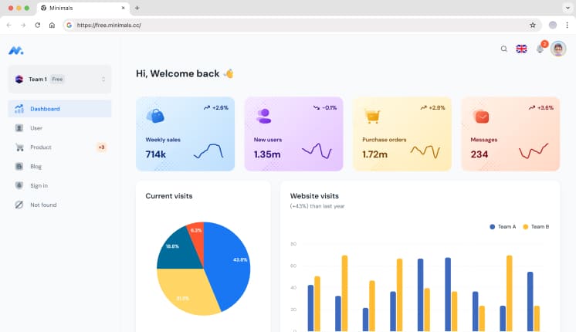Viewport: 576px width, 332px height.
Task: Expand the Team 1 workspace switcher arrows
Action: [x=103, y=79]
